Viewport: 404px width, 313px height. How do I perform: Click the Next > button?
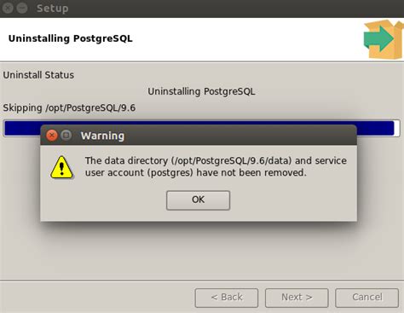297,298
